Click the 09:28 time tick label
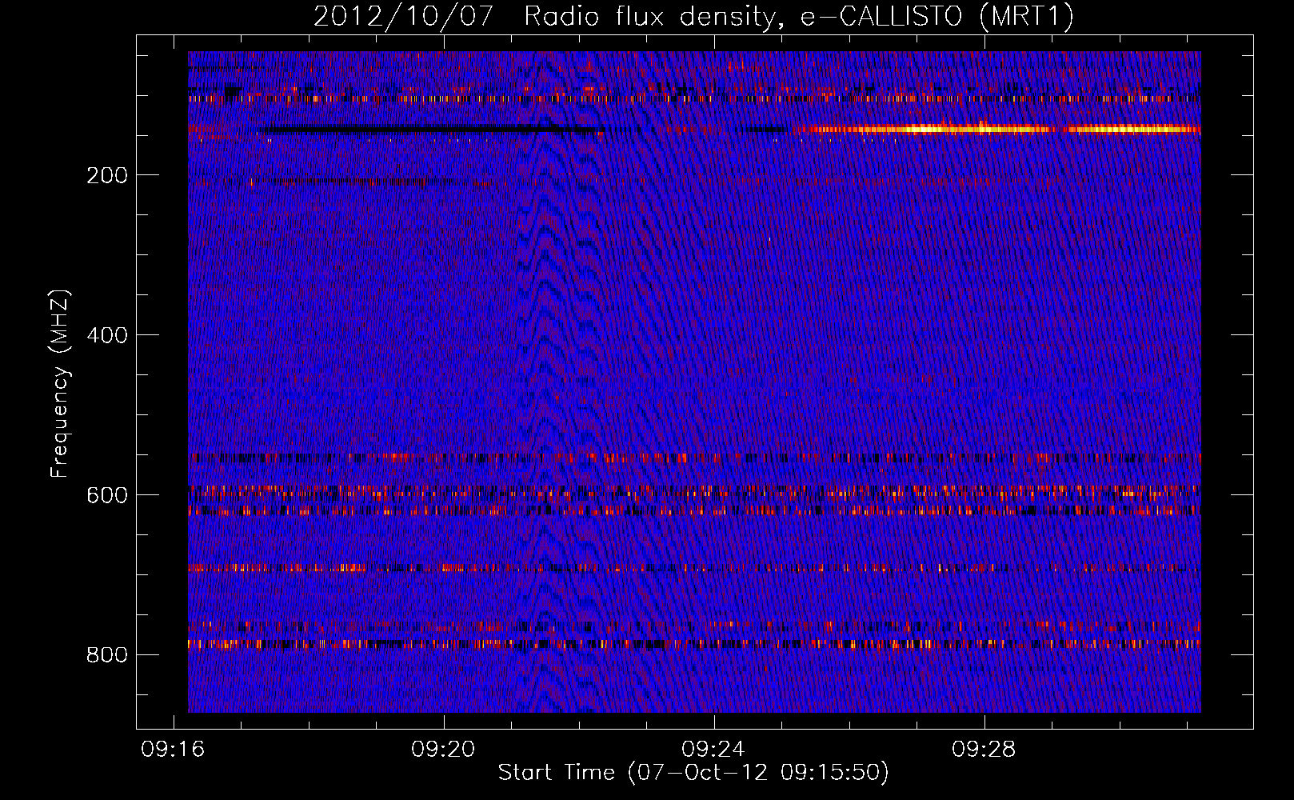 pyautogui.click(x=984, y=750)
